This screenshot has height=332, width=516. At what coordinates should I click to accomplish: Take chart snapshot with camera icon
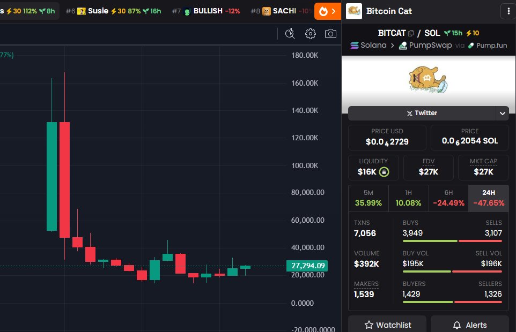[330, 34]
